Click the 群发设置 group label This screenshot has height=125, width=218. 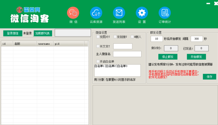point(156,33)
